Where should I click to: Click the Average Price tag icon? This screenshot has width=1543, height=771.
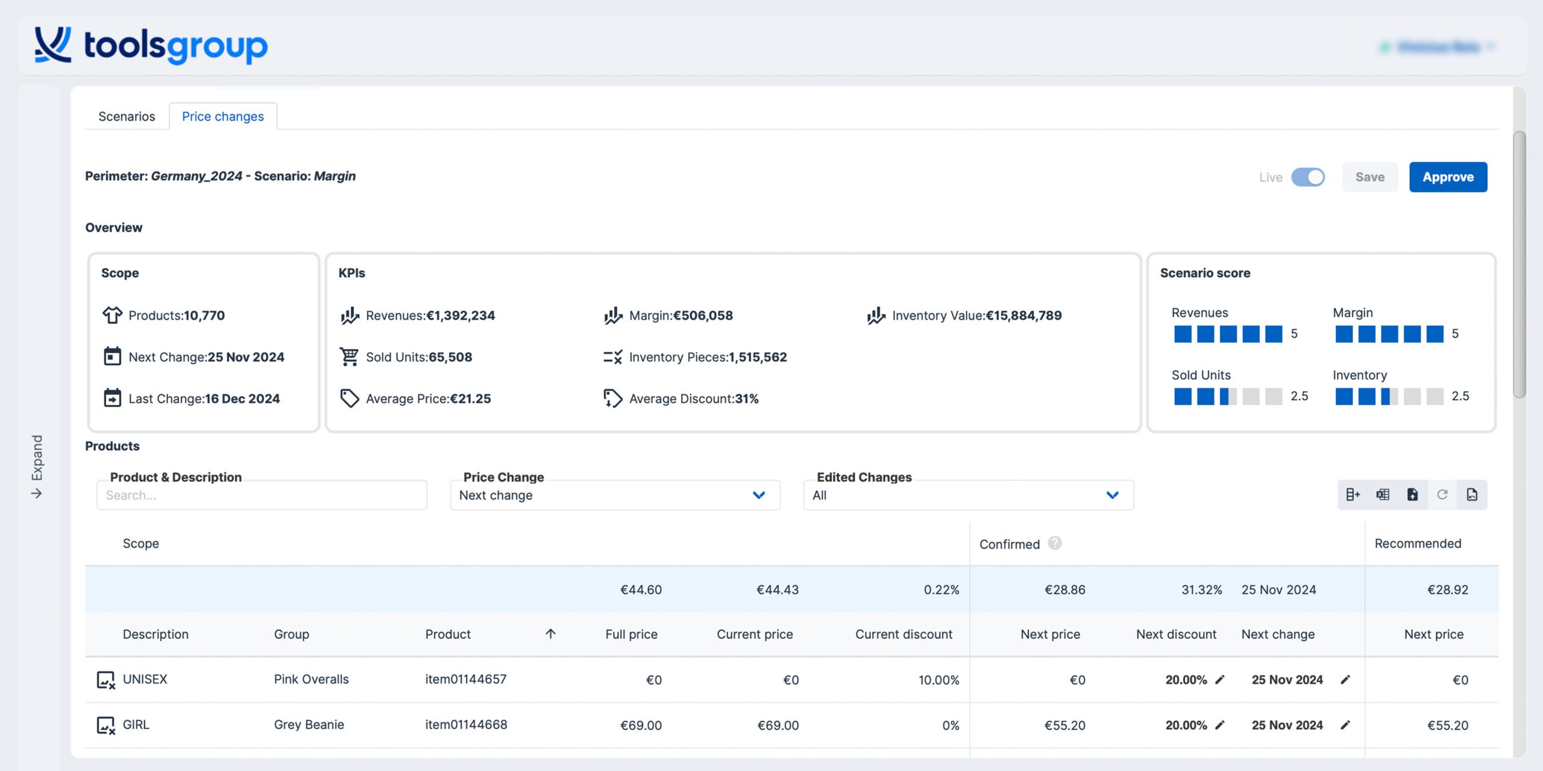[350, 398]
